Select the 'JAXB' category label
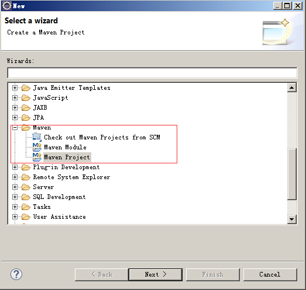 [40, 107]
